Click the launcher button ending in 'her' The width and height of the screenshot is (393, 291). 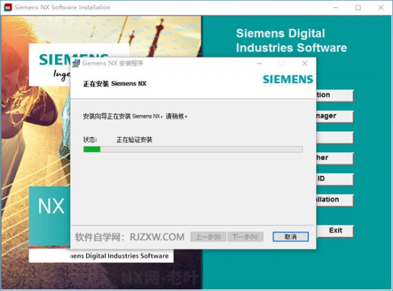pyautogui.click(x=335, y=158)
